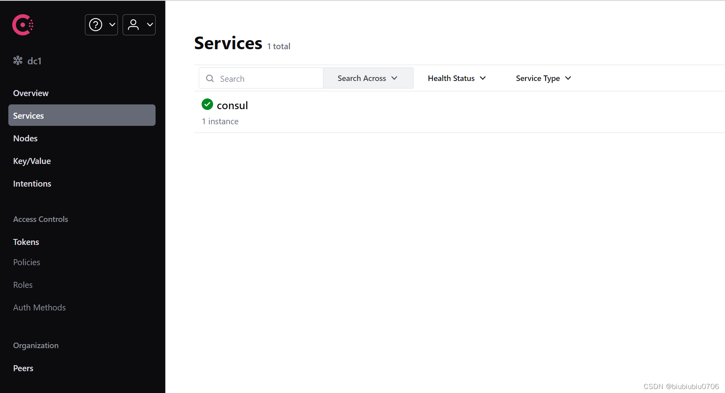Click the green health check icon beside consul
The image size is (725, 393).
[x=207, y=104]
